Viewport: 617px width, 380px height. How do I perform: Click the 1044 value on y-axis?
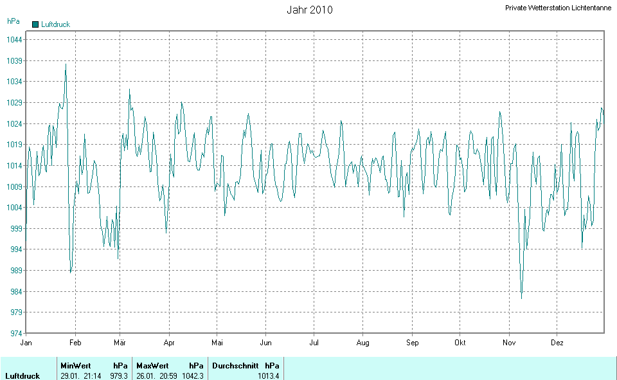14,40
